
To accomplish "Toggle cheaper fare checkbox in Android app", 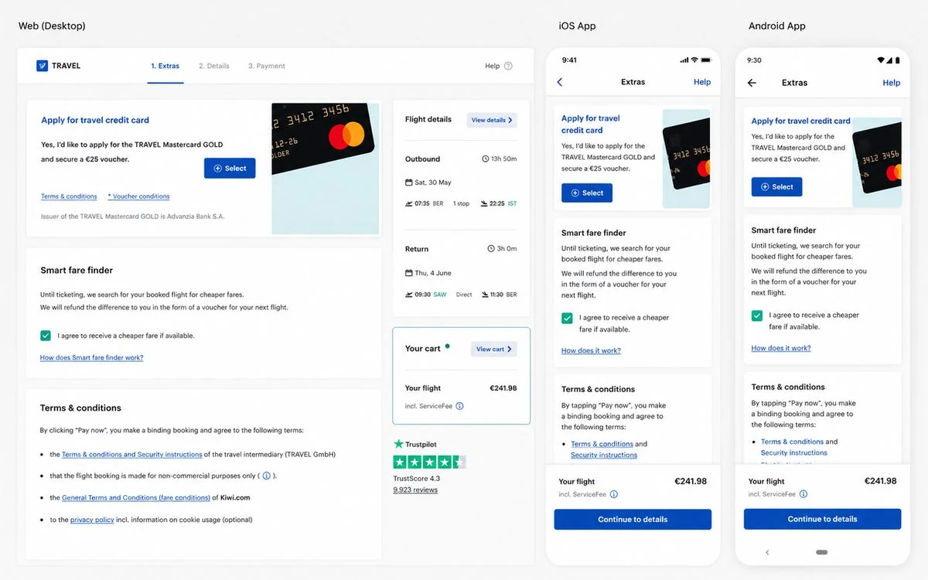I will [757, 316].
